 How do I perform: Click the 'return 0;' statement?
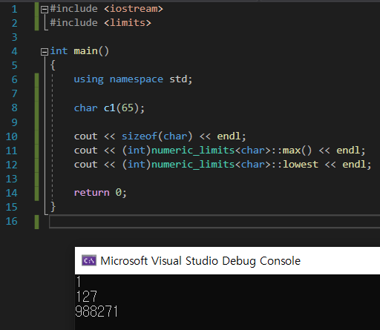coord(100,193)
